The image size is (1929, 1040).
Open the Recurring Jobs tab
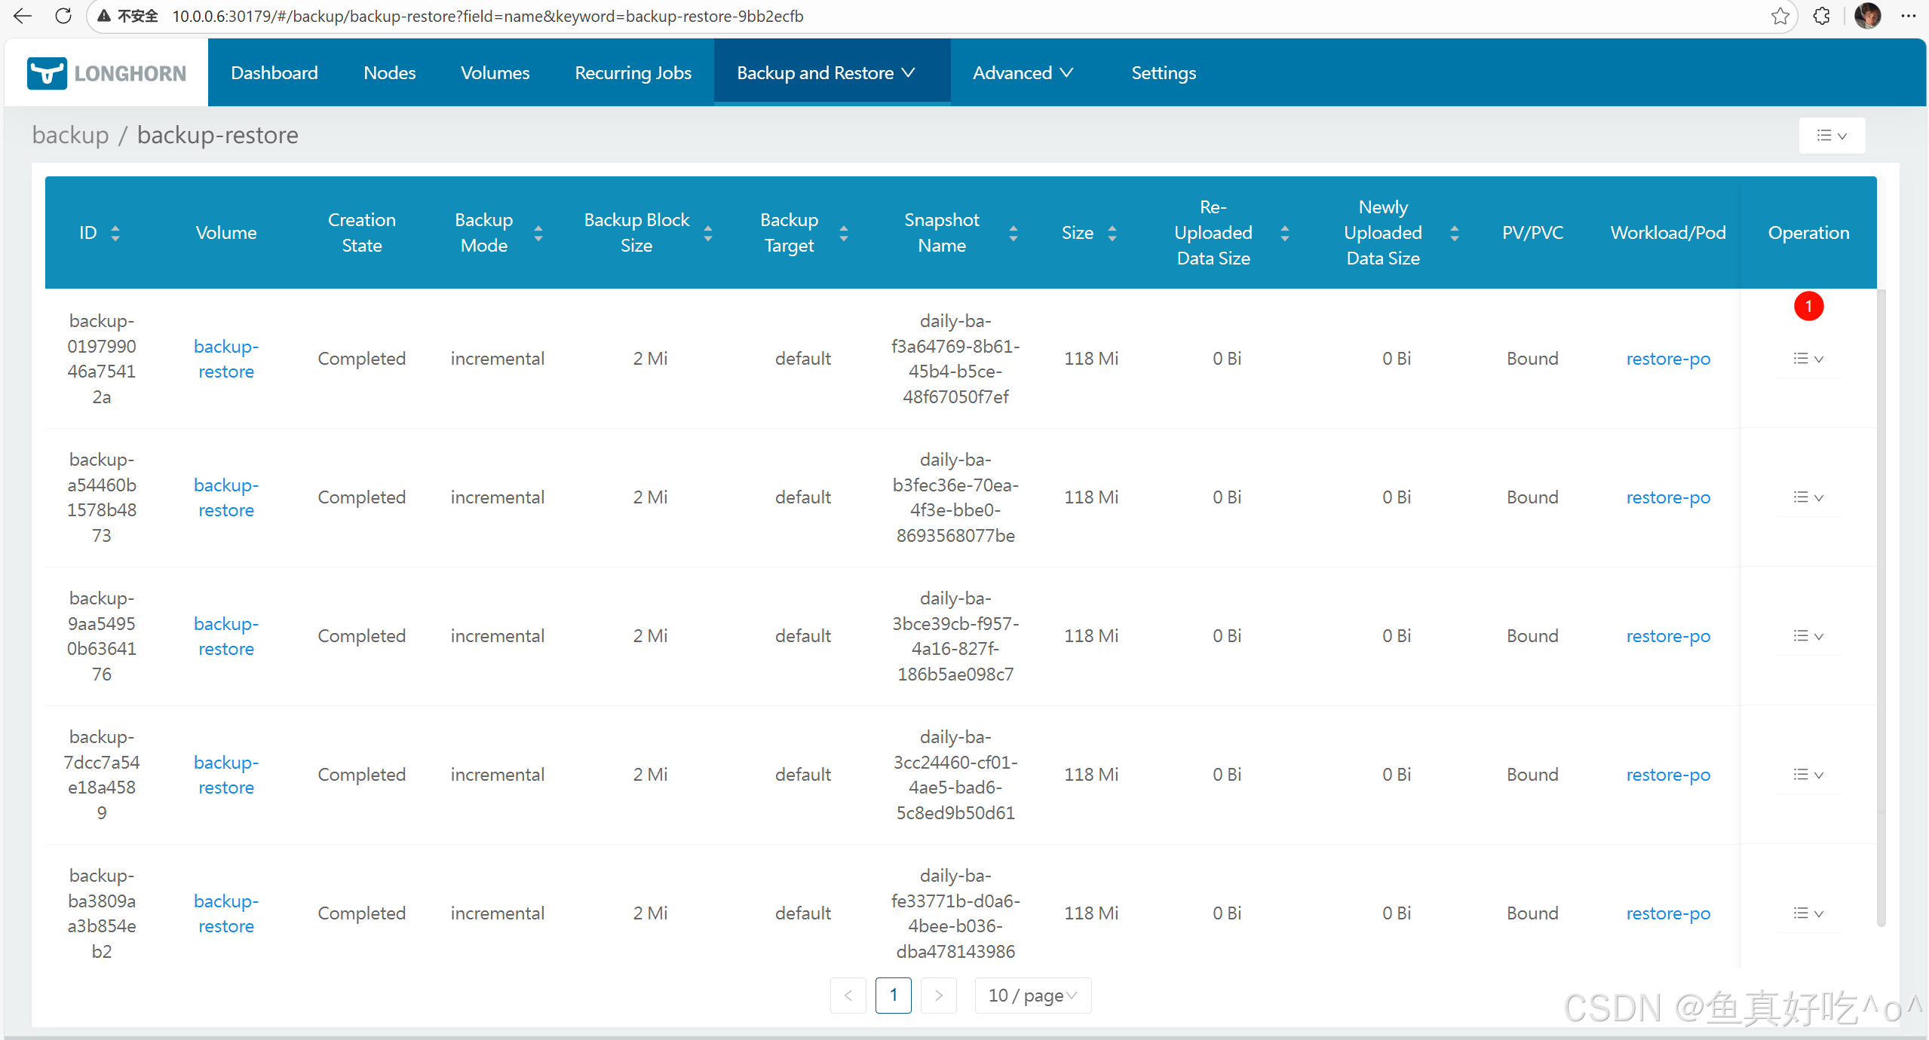tap(633, 73)
